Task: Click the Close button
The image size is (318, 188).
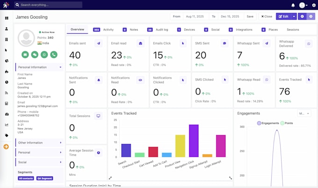Action: [x=267, y=16]
